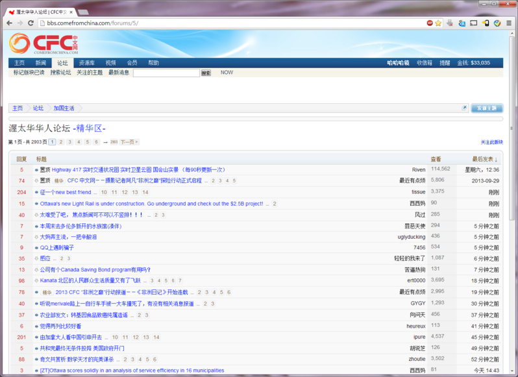518x377 pixels.
Task: Open the Chrome menu hamburger icon
Action: point(509,23)
